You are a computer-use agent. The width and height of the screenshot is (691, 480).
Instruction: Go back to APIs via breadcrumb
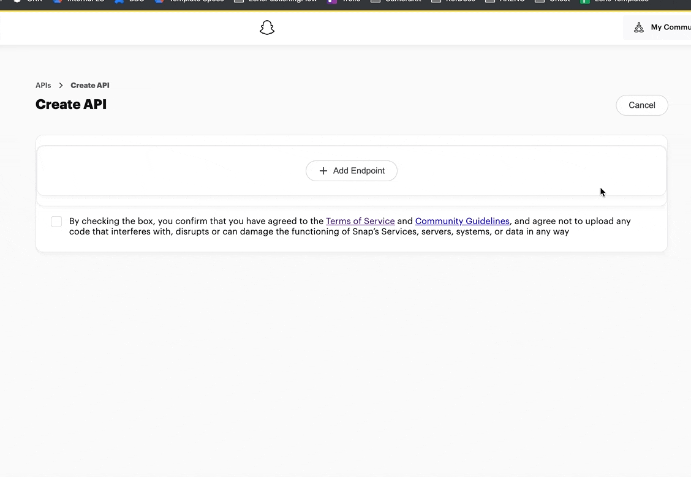tap(43, 86)
